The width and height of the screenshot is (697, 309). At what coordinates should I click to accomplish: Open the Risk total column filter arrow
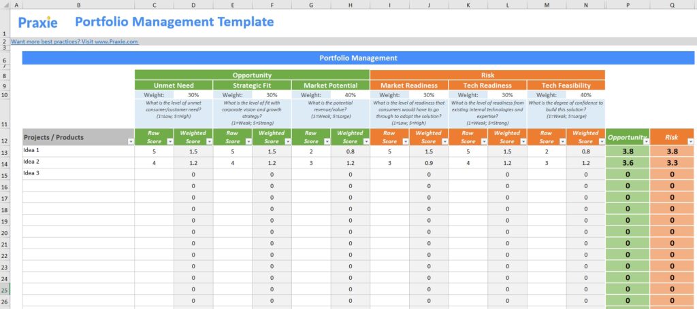(x=691, y=141)
